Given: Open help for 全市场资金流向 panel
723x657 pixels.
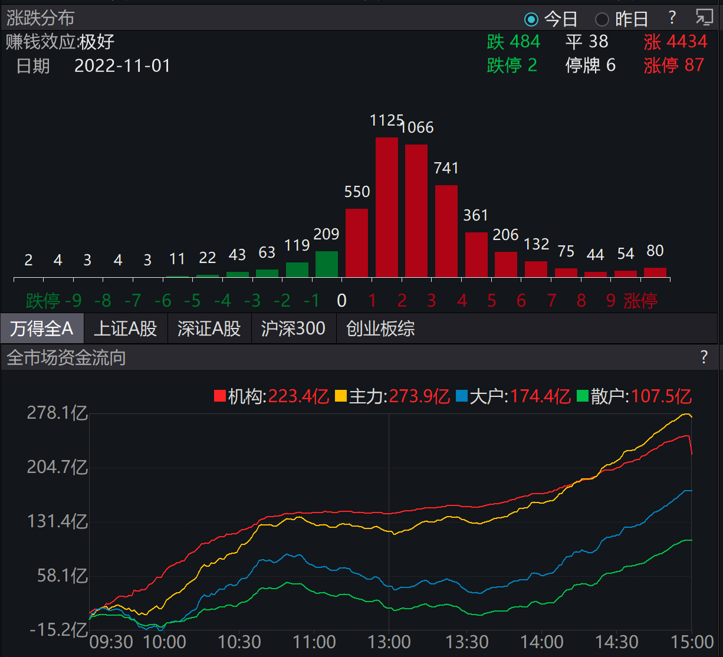Looking at the screenshot, I should 704,357.
